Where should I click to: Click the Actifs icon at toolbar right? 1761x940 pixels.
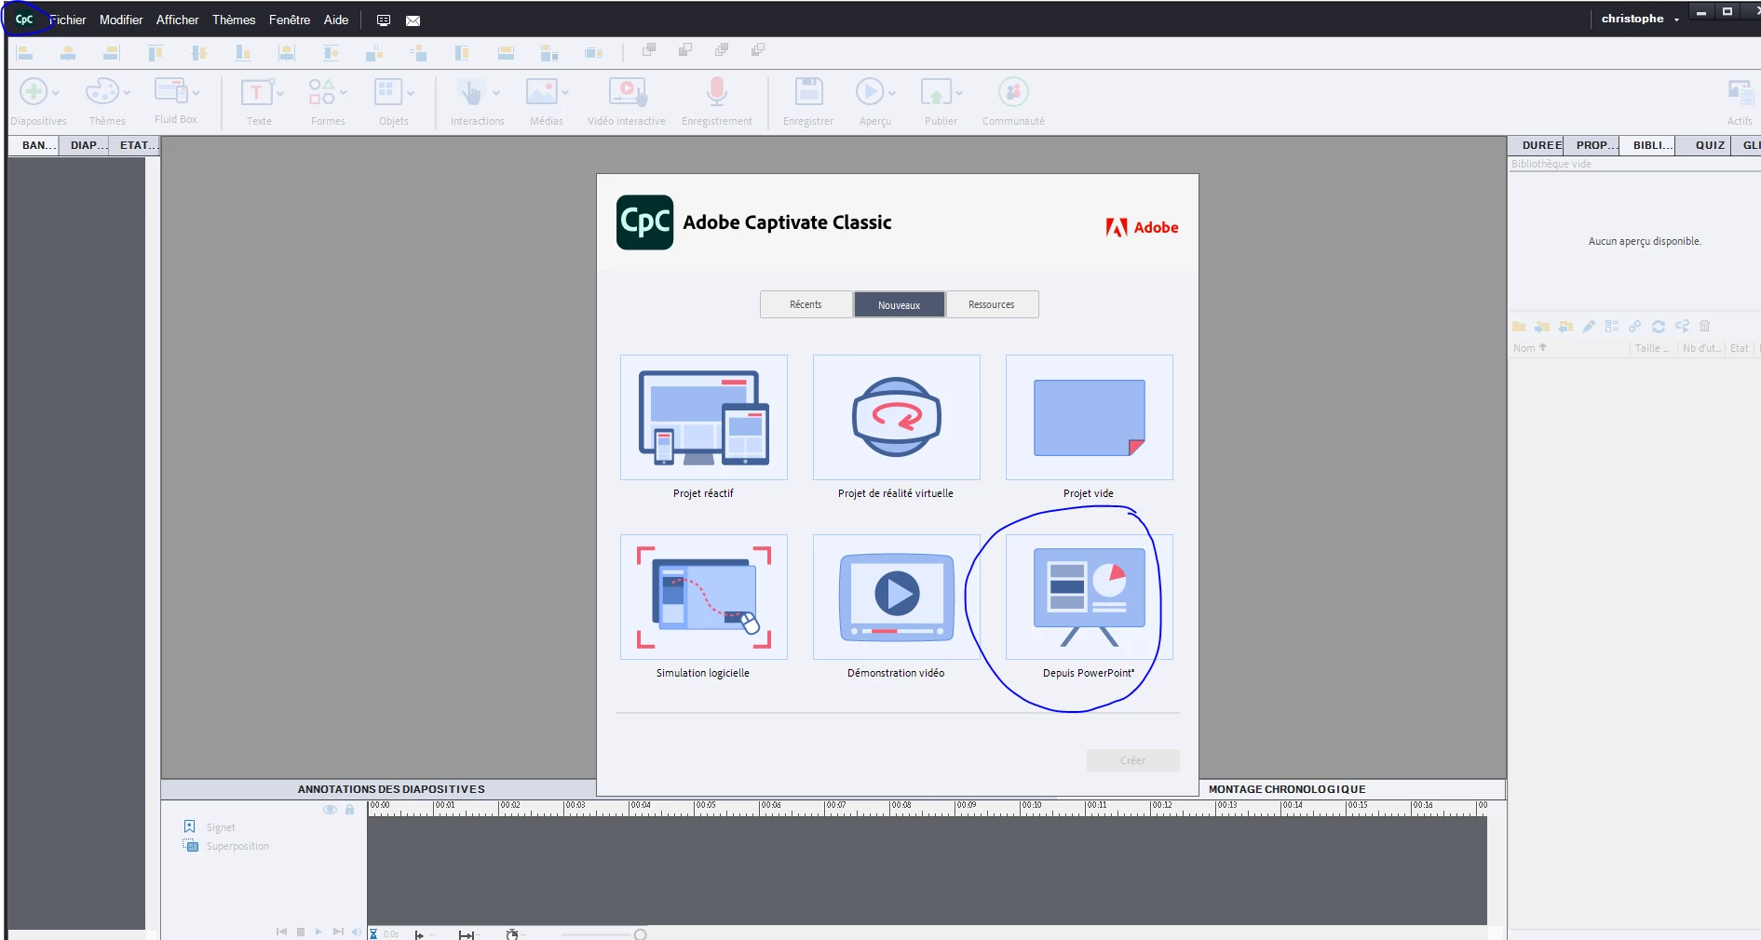1740,92
